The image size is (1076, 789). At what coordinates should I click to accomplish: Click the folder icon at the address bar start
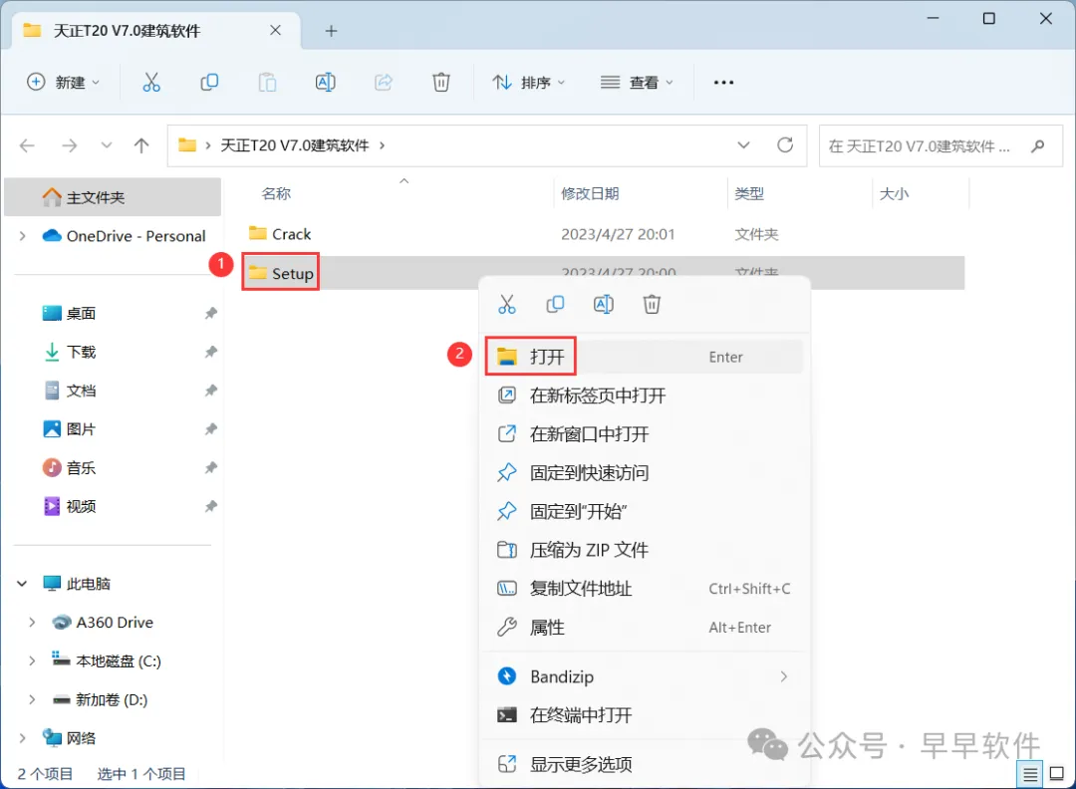(x=187, y=144)
